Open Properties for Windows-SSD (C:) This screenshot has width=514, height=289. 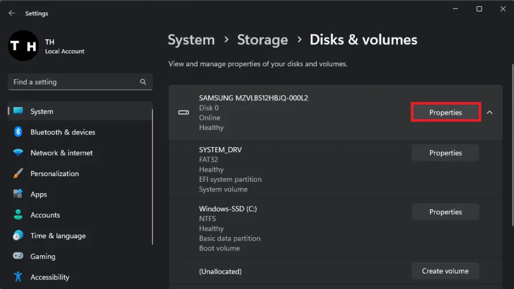coord(445,211)
